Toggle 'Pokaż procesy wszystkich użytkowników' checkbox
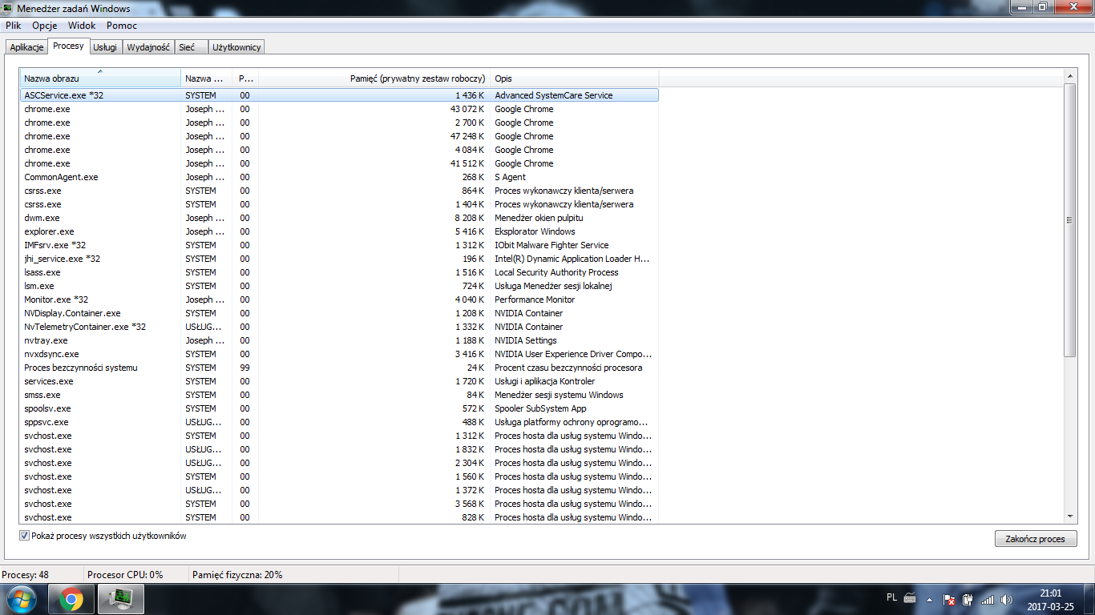 [x=24, y=536]
